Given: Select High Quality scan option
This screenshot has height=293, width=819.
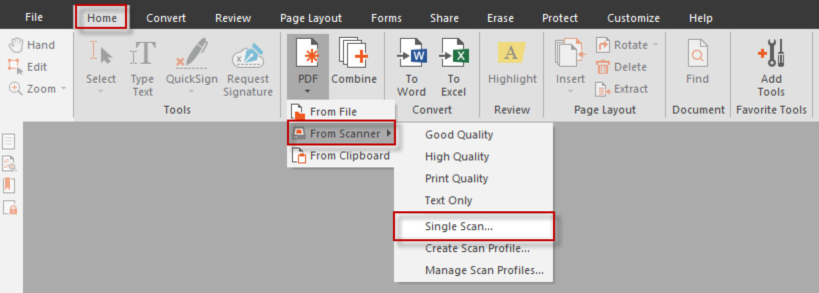Looking at the screenshot, I should 473,157.
